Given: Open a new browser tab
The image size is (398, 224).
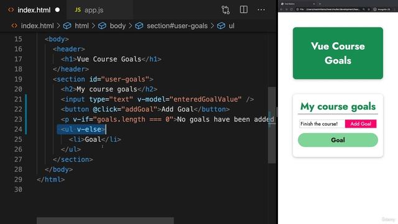Looking at the screenshot, I should [x=320, y=4].
